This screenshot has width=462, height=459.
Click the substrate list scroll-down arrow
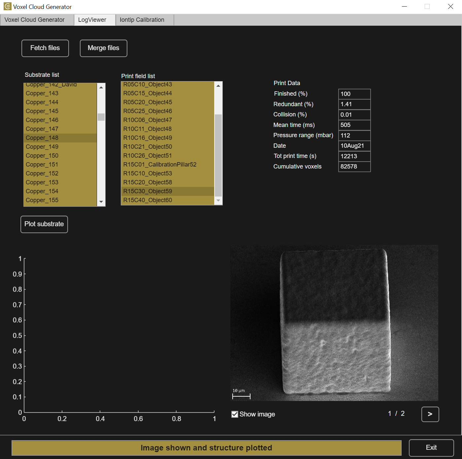101,202
